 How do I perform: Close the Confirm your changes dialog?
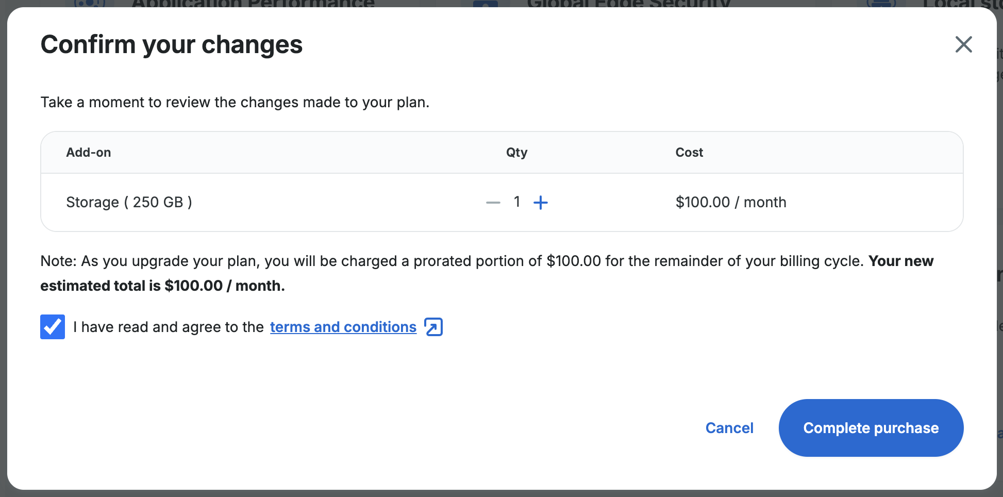[963, 44]
